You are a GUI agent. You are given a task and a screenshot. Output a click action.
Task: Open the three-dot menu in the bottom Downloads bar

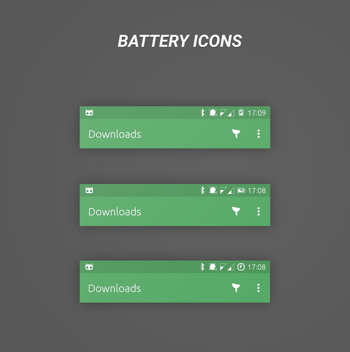(258, 288)
